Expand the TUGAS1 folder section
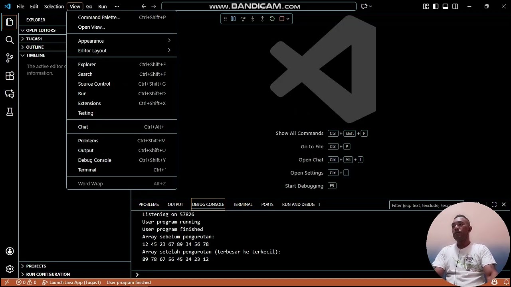Screen dimensions: 511x287 [x=34, y=39]
